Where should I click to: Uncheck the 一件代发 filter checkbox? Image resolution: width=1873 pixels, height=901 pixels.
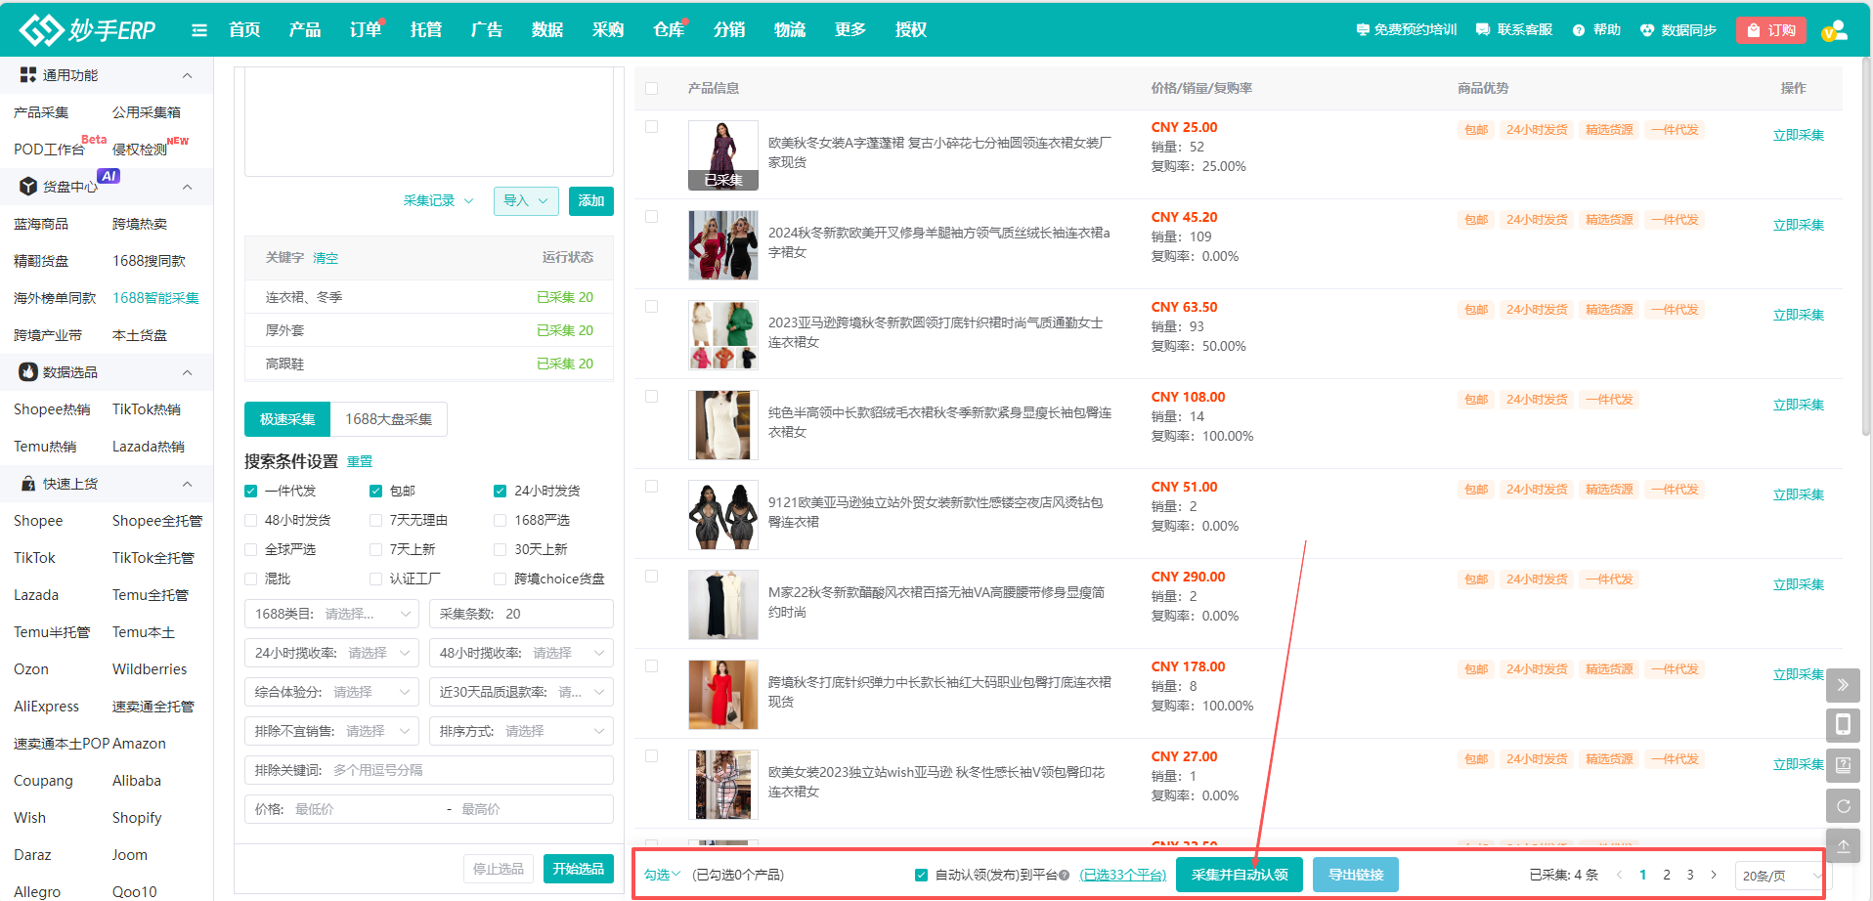(251, 491)
